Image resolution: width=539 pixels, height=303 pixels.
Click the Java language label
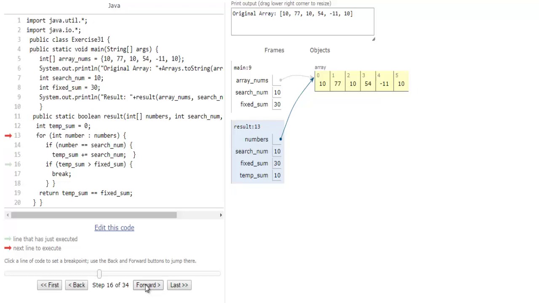[x=114, y=5]
